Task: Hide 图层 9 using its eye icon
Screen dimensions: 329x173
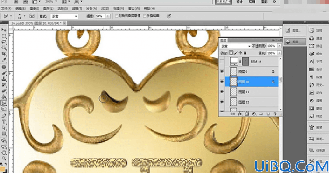Action: pyautogui.click(x=222, y=71)
